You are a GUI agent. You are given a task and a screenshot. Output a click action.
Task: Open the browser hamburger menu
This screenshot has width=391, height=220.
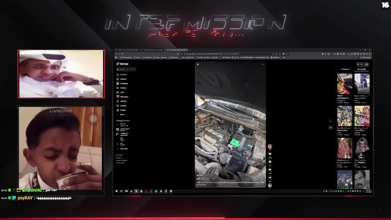point(370,54)
